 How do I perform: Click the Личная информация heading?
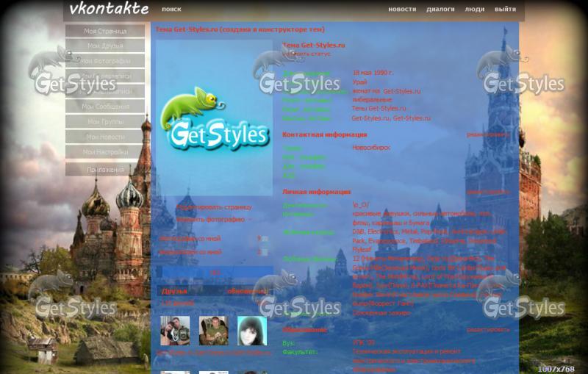(317, 192)
